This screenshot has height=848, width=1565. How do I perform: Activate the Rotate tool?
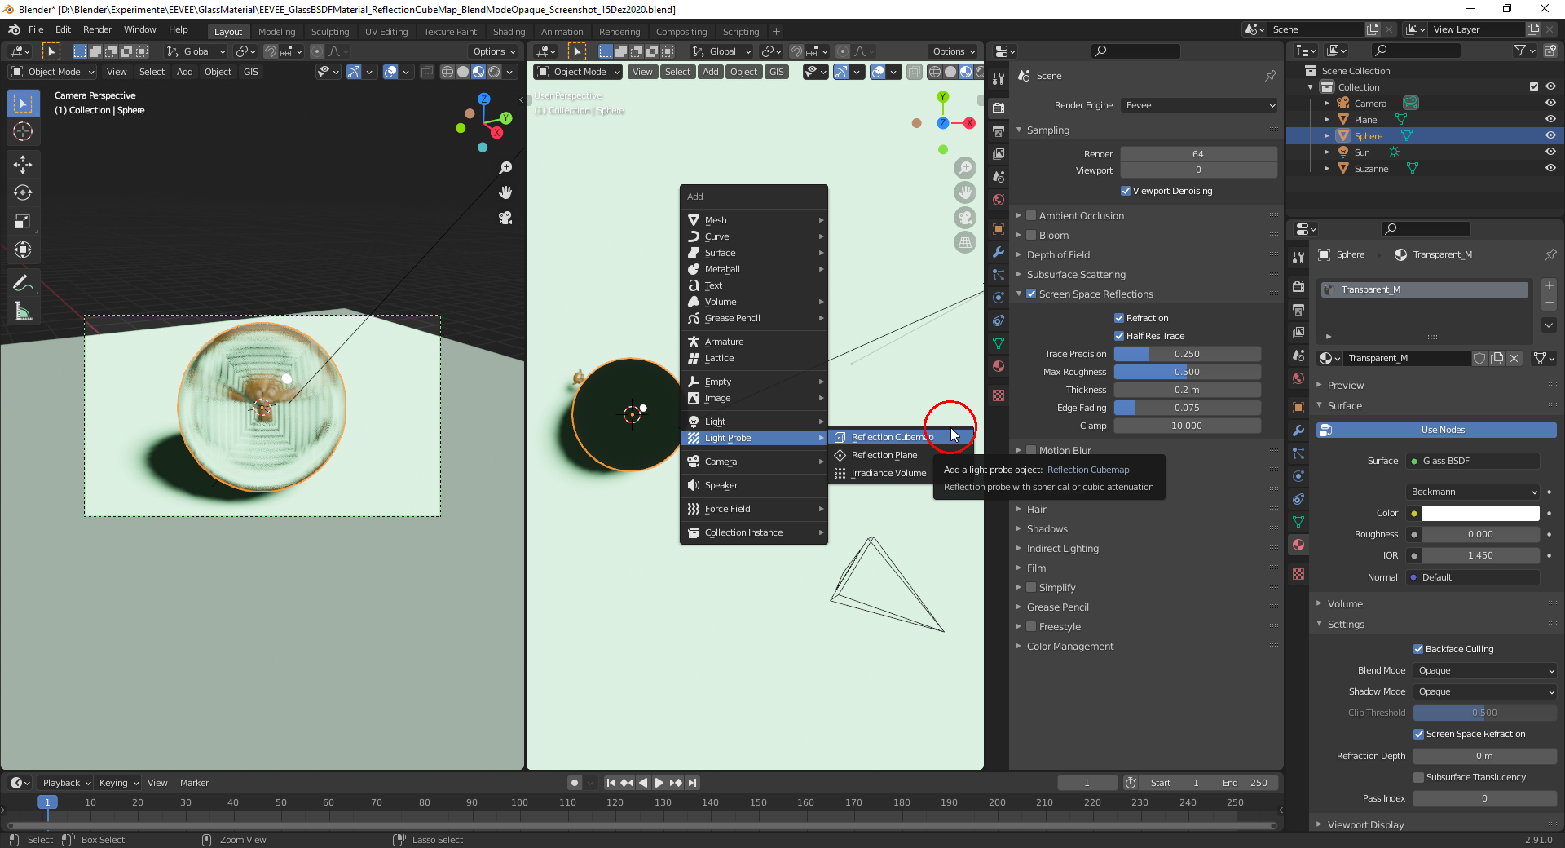pyautogui.click(x=23, y=193)
